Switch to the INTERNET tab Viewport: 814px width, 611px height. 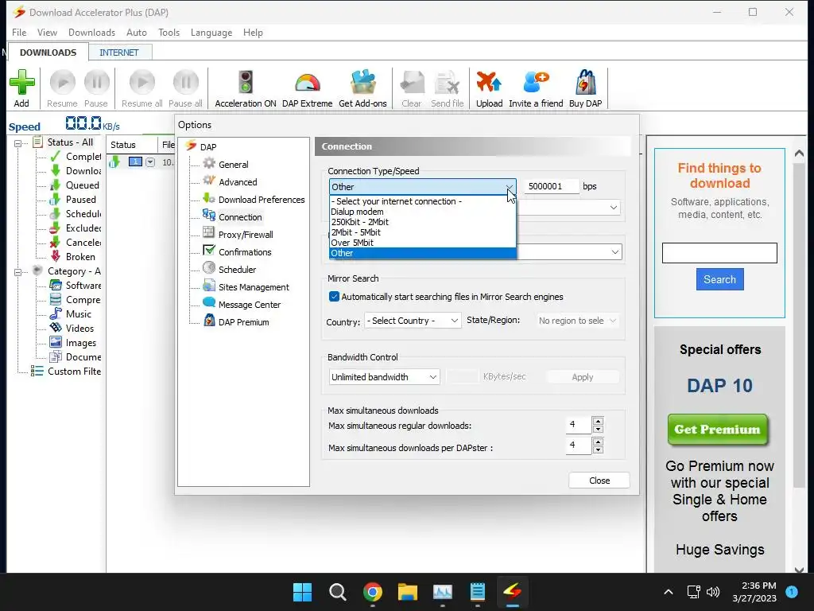119,53
